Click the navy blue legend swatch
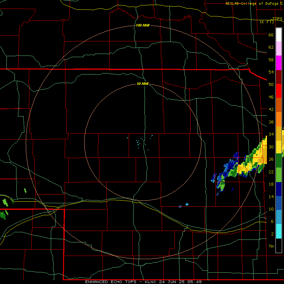284x284 pixels. (279, 189)
